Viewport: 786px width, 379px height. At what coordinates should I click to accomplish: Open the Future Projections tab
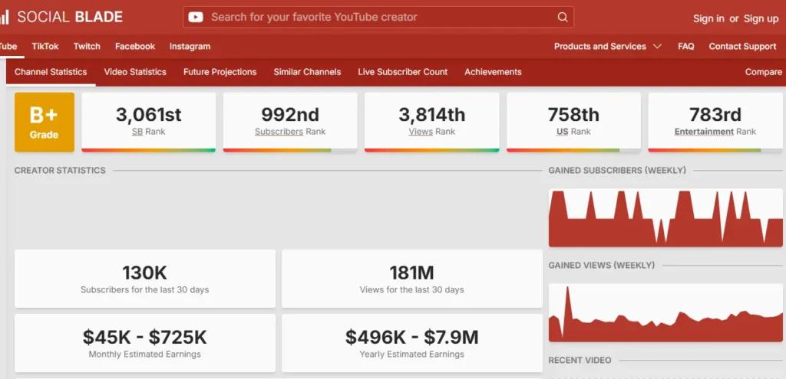[220, 72]
